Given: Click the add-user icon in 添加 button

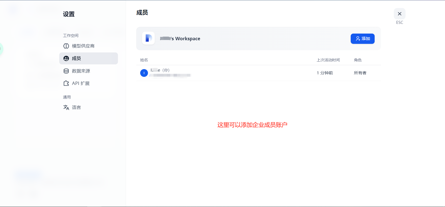Looking at the screenshot, I should [358, 39].
